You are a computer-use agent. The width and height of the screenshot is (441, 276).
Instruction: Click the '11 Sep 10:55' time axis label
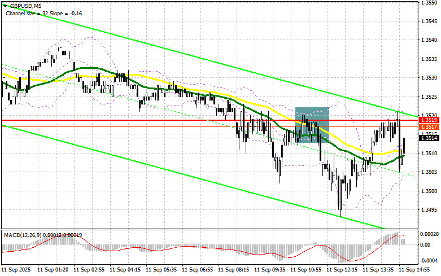pos(305,270)
